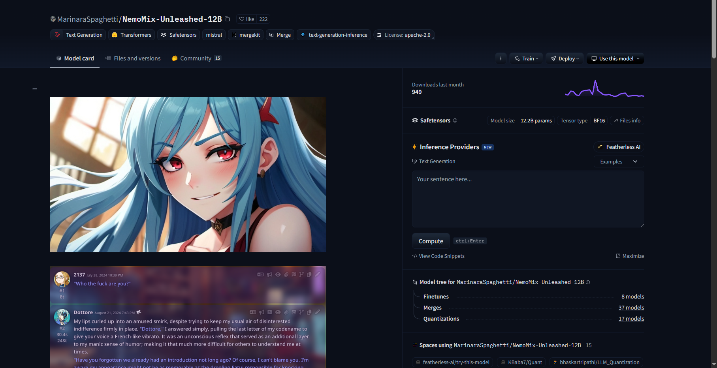
Task: Click the Model size 12.2B params badge
Action: tap(521, 120)
